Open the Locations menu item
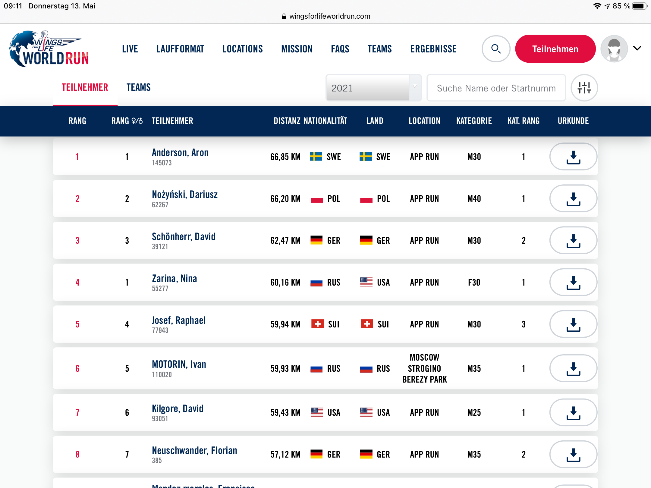Image resolution: width=651 pixels, height=488 pixels. point(242,49)
